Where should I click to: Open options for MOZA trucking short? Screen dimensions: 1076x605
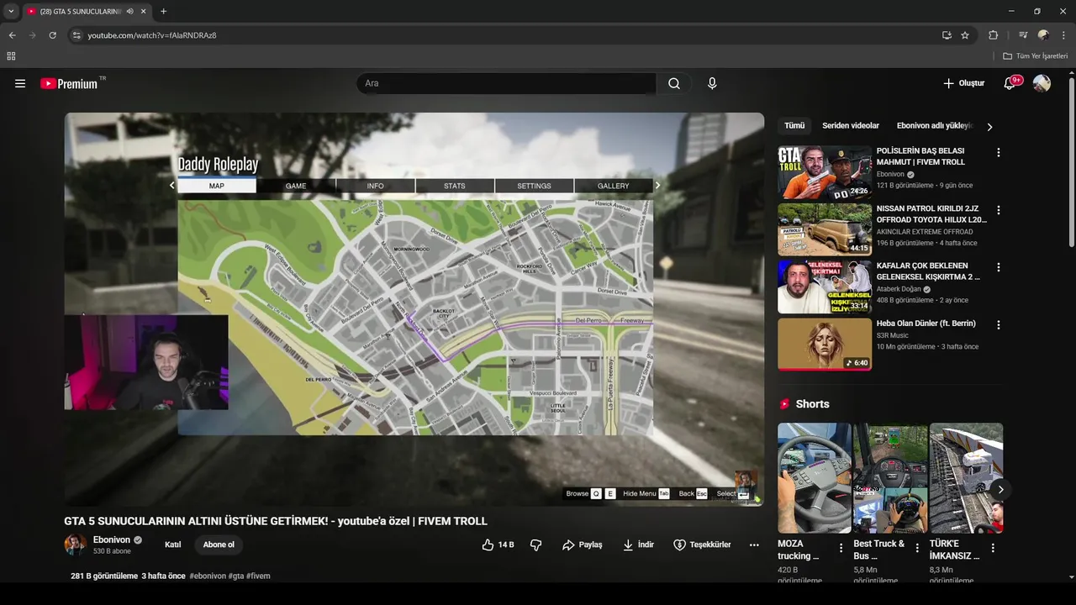(x=841, y=548)
